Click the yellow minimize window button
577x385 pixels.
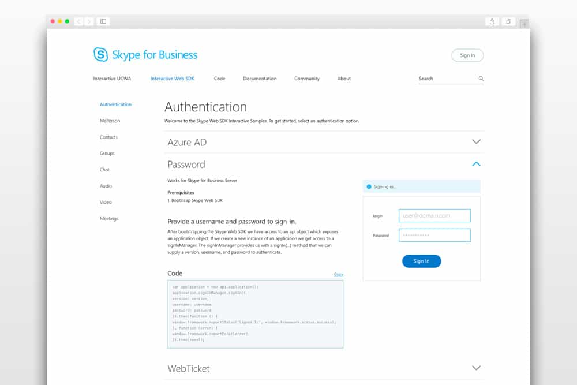point(60,21)
